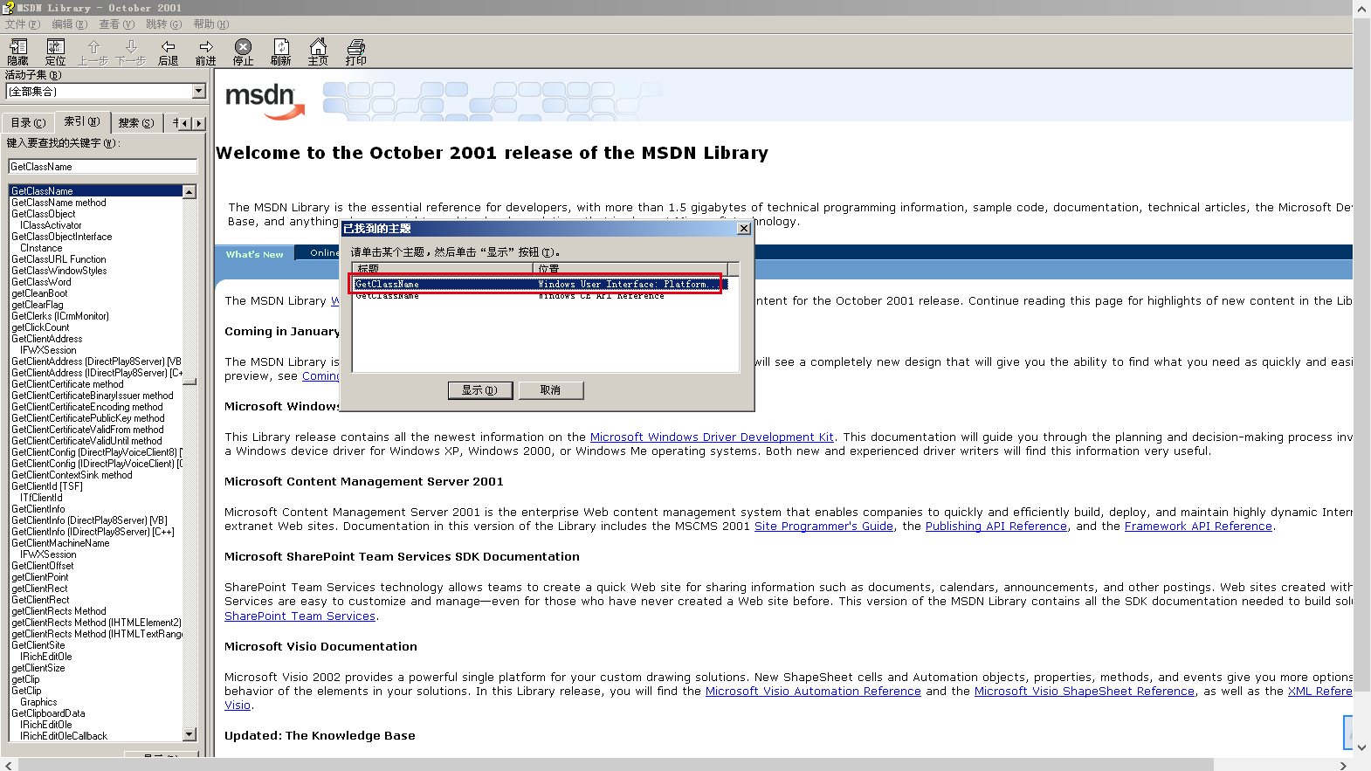Open the Publishing API Reference link

[x=996, y=527]
